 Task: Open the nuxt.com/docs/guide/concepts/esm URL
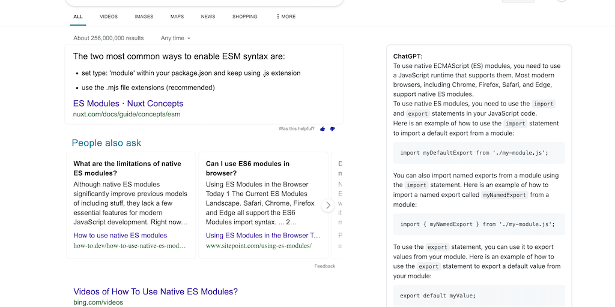tap(127, 114)
